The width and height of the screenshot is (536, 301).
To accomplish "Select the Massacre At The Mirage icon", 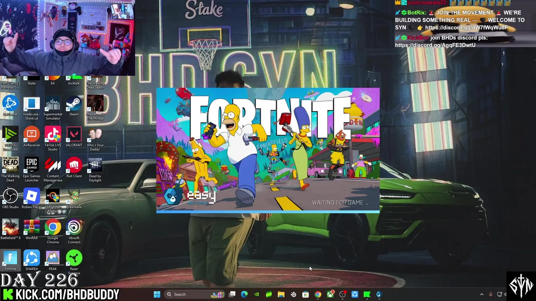I will [x=95, y=108].
